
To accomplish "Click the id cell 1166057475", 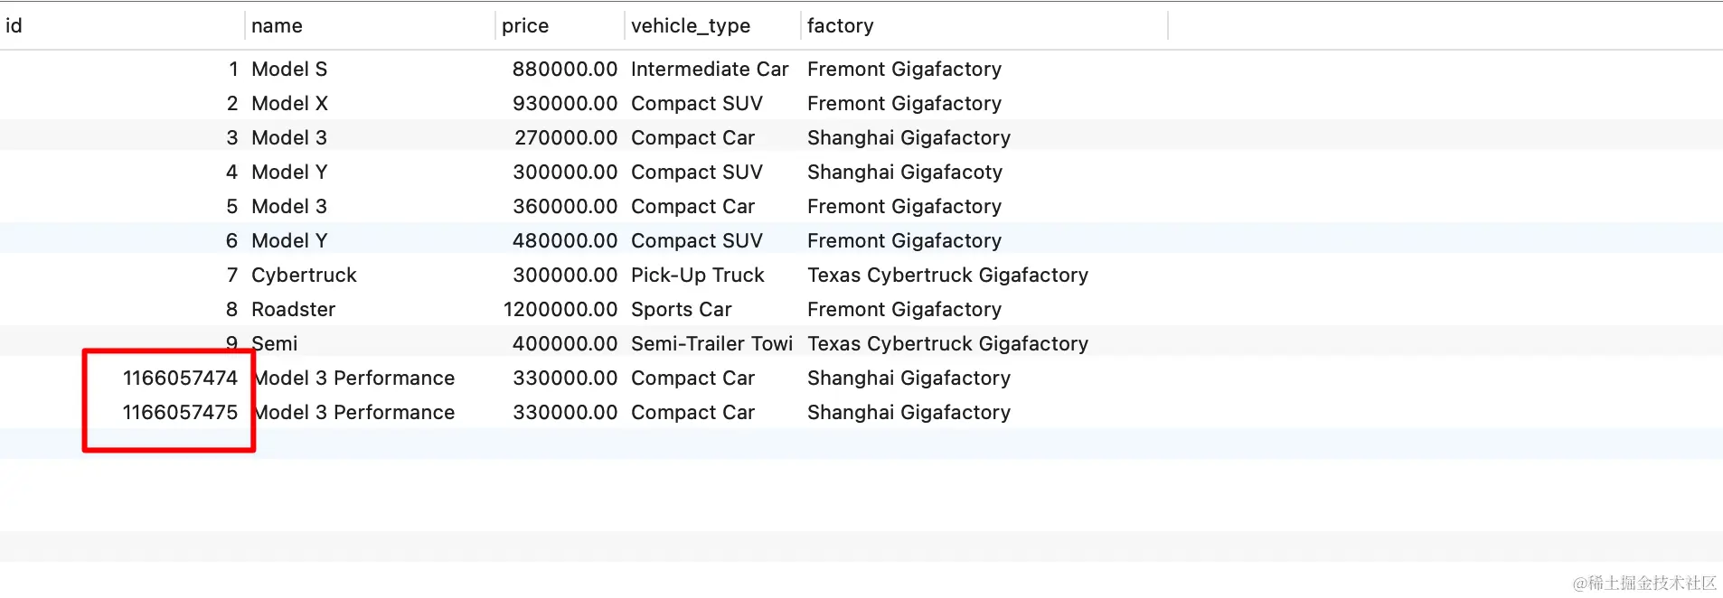I will 180,413.
